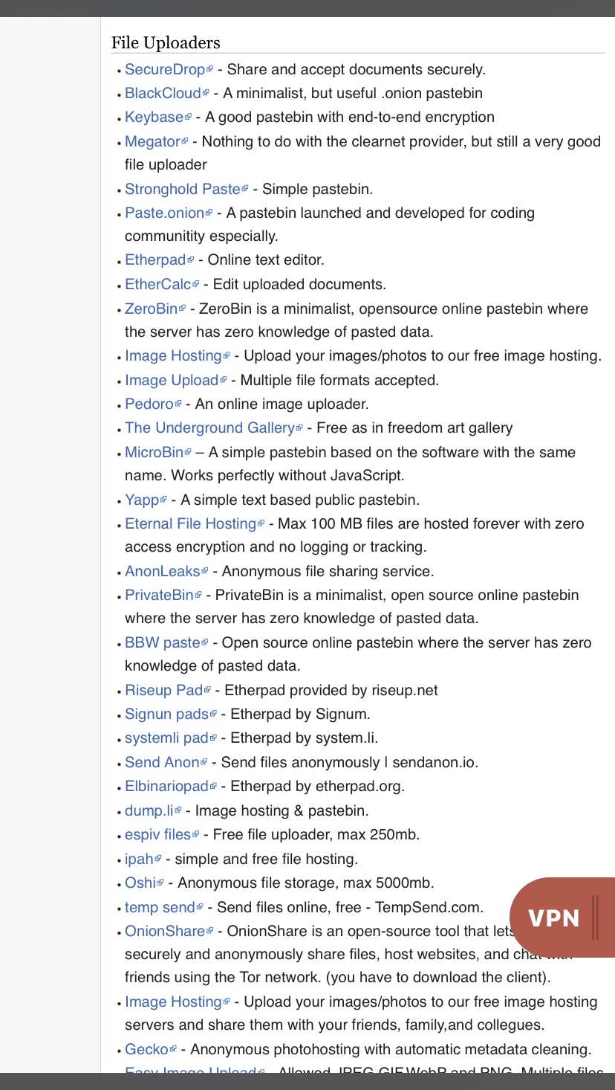Screen dimensions: 615x1090
Task: Visit the Send Anon link
Action: click(162, 762)
